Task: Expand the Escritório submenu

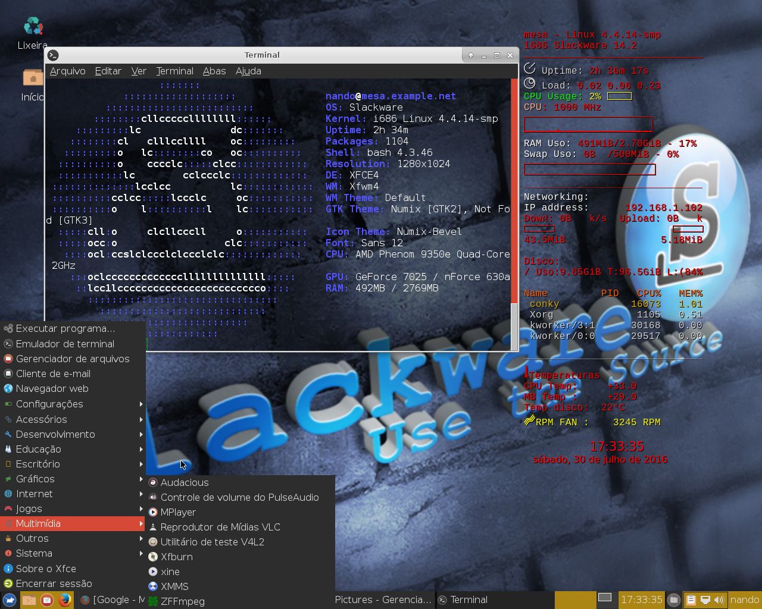Action: 73,464
